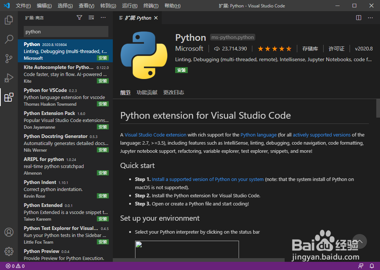Image resolution: width=380 pixels, height=270 pixels.
Task: Open Visual Studio Code extension link
Action: [x=155, y=135]
